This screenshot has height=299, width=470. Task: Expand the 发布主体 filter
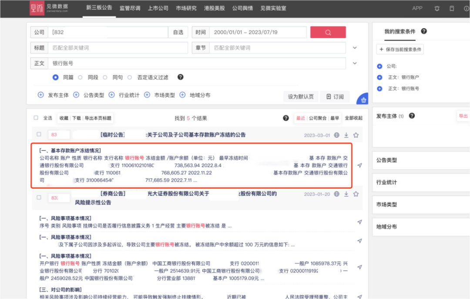[41, 95]
